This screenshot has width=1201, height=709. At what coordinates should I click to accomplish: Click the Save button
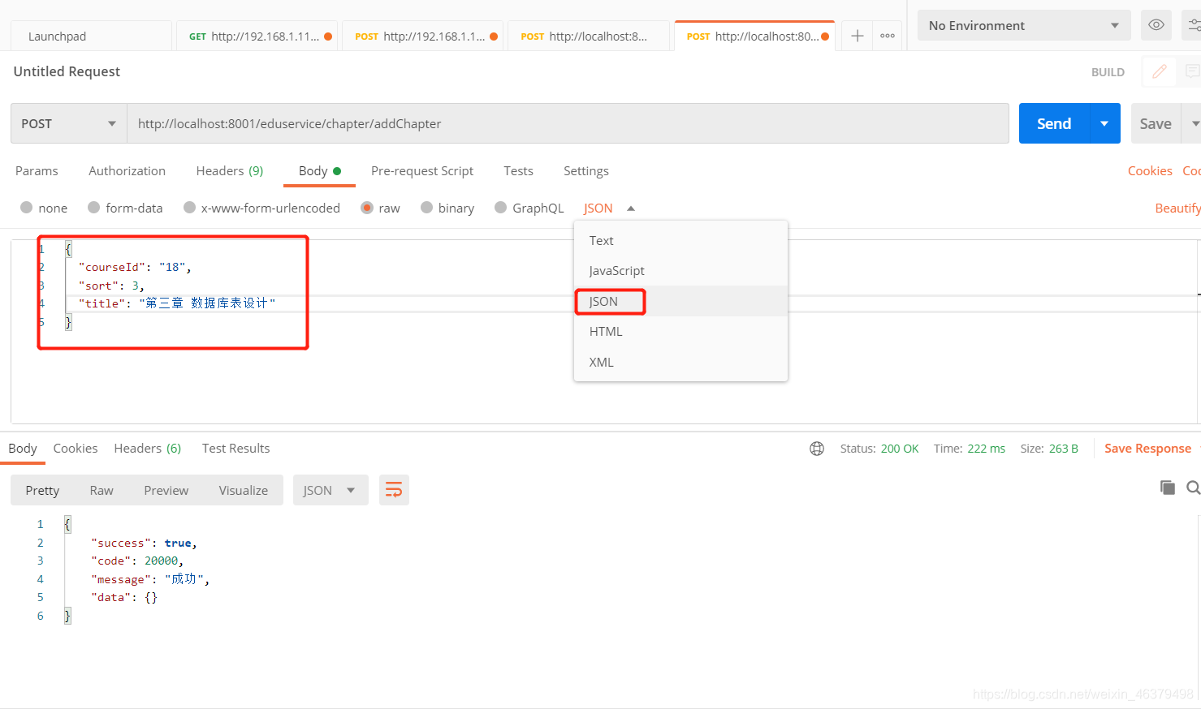tap(1156, 123)
